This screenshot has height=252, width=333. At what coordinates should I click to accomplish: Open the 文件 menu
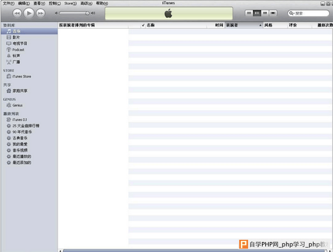8,3
